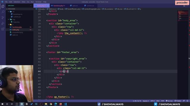Switch to the style.css tab
Viewport: 190px width, 106px height.
coord(75,6)
